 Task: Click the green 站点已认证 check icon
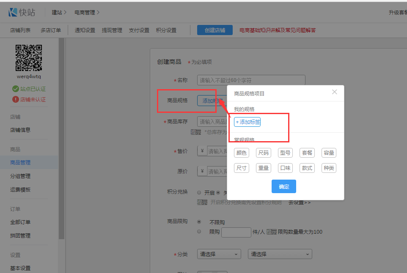click(16, 89)
